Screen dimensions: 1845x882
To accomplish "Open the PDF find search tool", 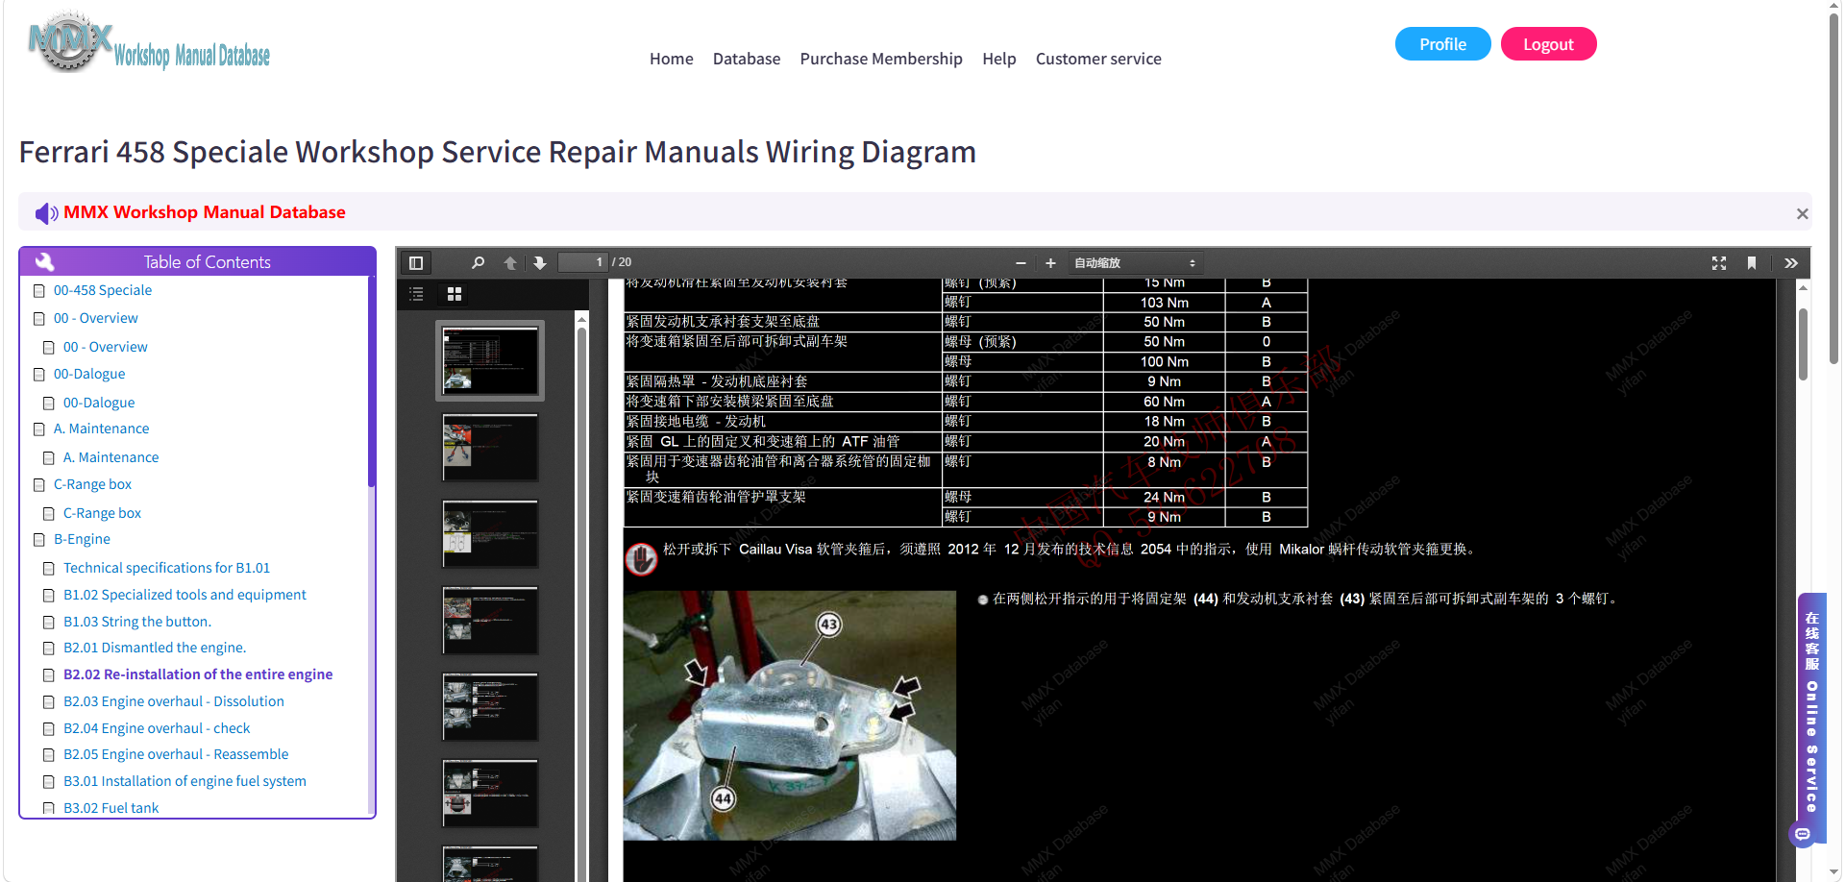I will point(478,263).
